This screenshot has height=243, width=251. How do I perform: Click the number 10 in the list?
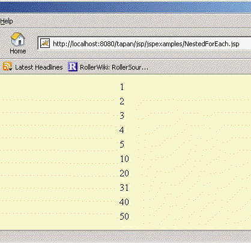click(124, 159)
